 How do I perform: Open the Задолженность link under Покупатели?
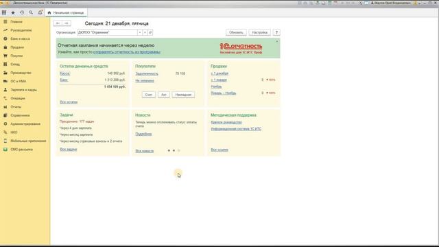pyautogui.click(x=147, y=73)
